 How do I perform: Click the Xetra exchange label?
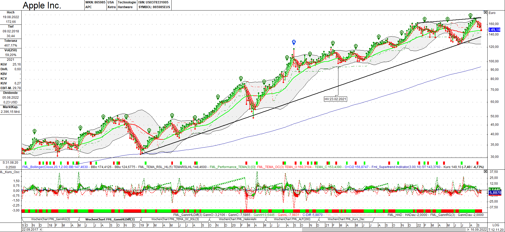coord(111,7)
